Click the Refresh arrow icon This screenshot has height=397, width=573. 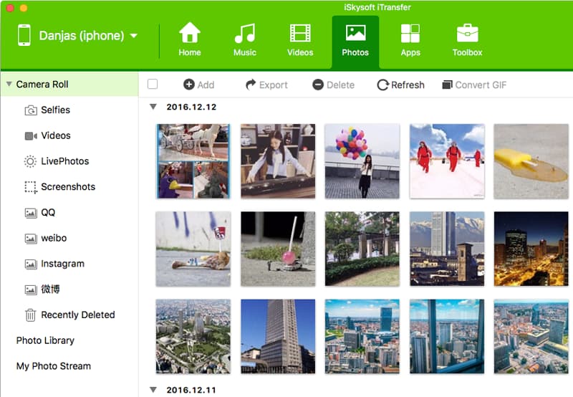pos(383,85)
